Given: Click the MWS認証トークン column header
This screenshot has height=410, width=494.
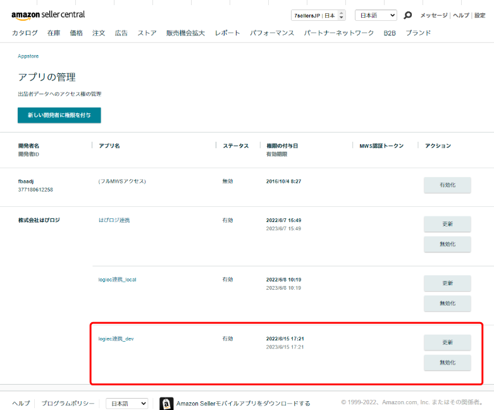Looking at the screenshot, I should tap(381, 146).
